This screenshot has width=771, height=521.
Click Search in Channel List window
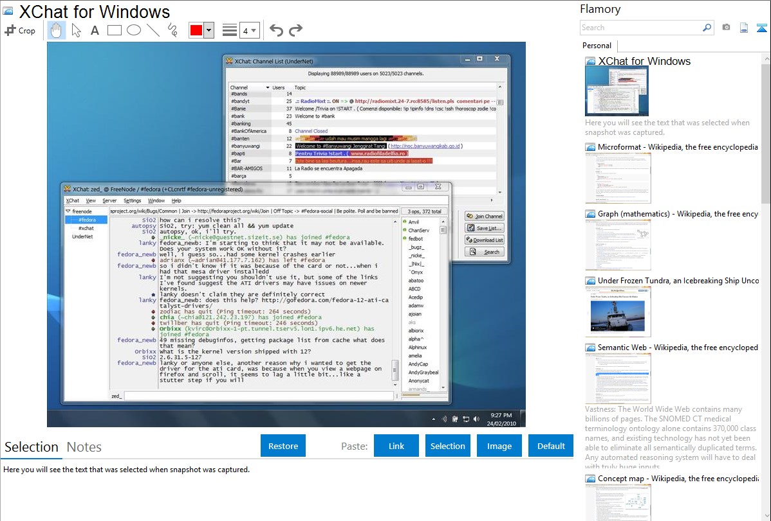(x=485, y=252)
